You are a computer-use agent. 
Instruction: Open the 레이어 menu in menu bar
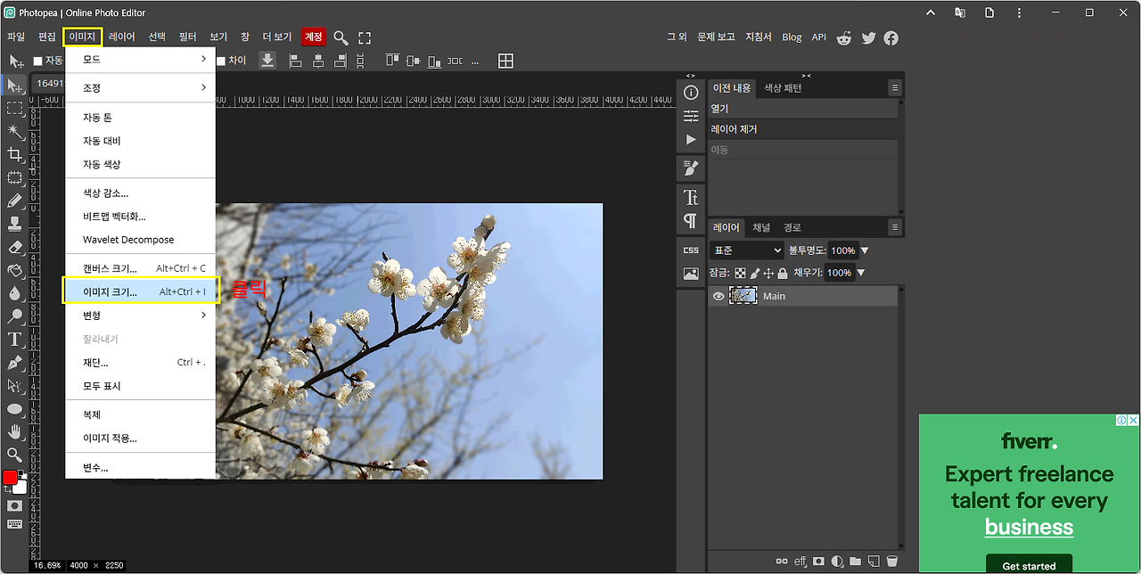click(121, 37)
